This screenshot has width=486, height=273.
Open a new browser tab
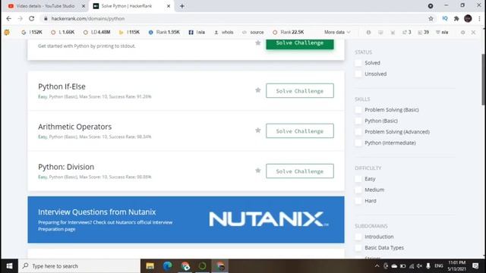[182, 6]
